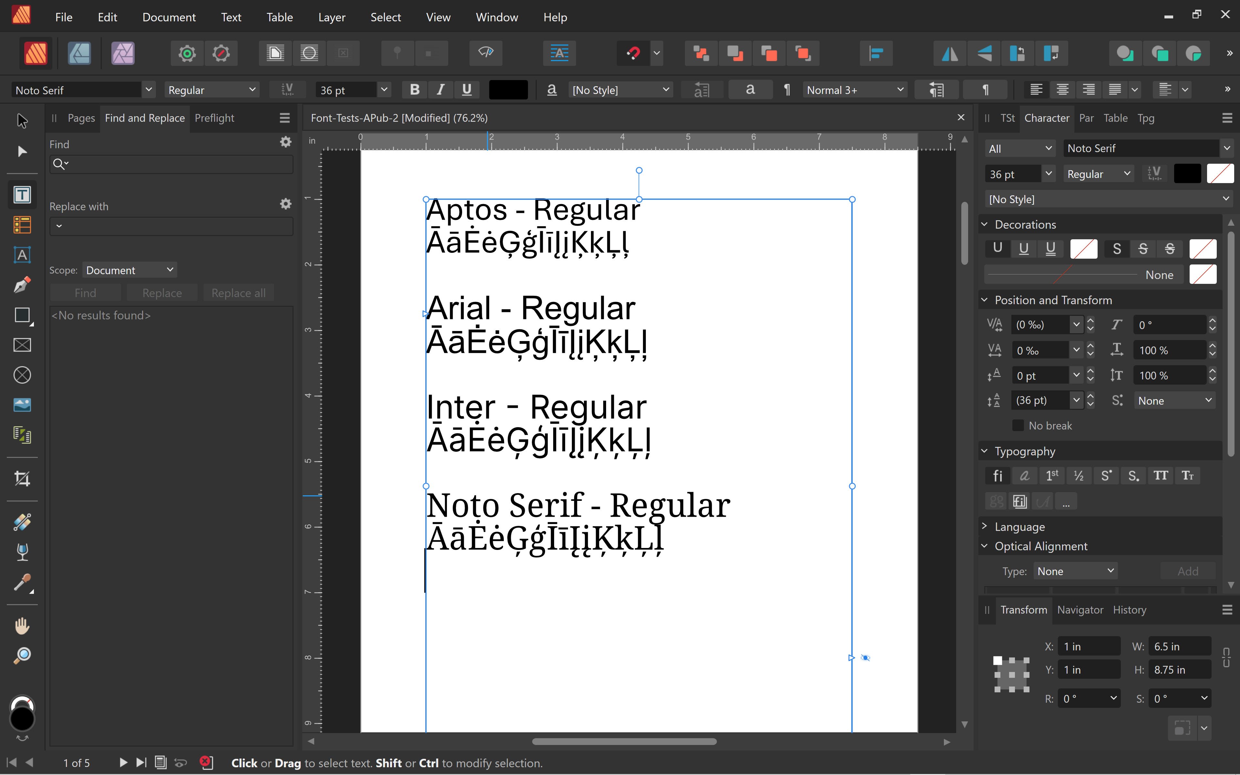
Task: Open Find and Replace panel menu
Action: pos(285,119)
